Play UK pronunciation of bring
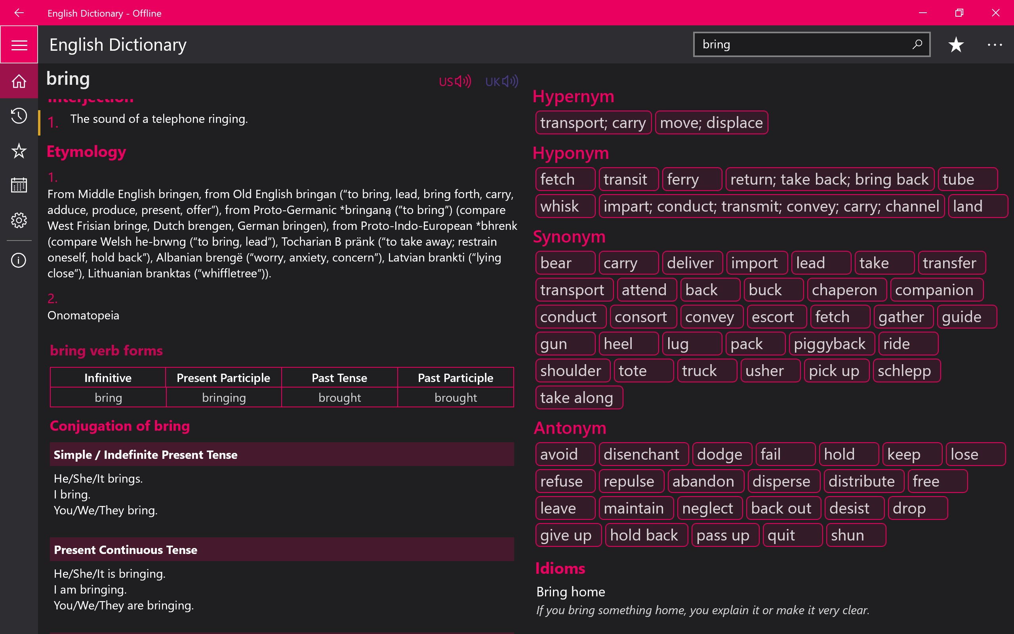The height and width of the screenshot is (634, 1014). [x=501, y=81]
